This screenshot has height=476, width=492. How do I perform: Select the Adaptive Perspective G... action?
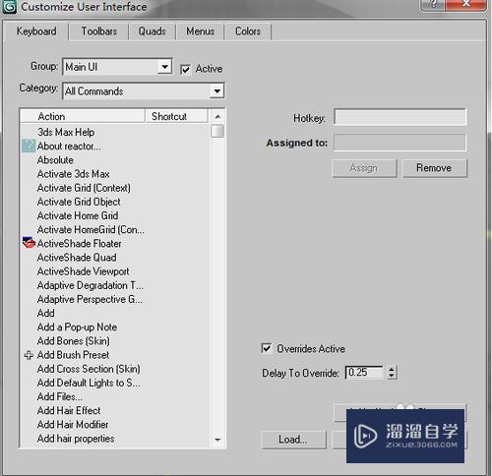point(90,299)
